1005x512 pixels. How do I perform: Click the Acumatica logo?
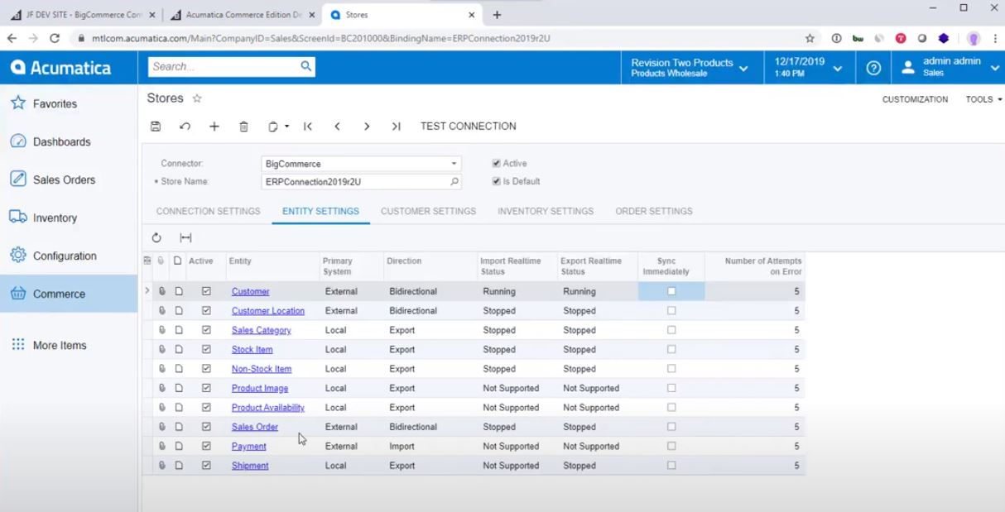pyautogui.click(x=61, y=68)
